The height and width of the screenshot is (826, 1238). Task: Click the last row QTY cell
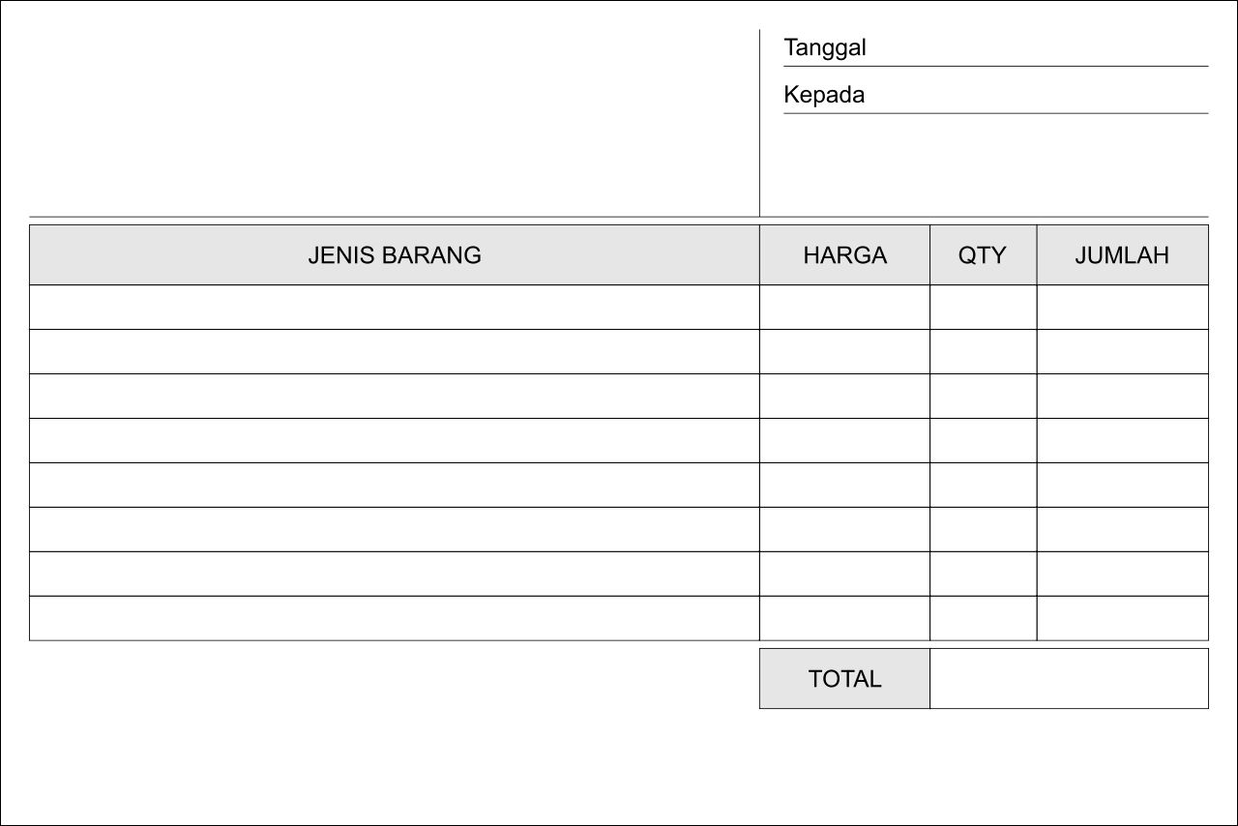[x=983, y=619]
